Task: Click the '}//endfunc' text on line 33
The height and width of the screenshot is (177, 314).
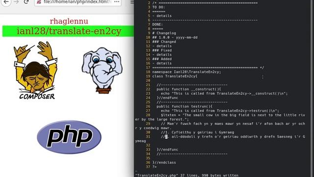Action: tap(167, 149)
